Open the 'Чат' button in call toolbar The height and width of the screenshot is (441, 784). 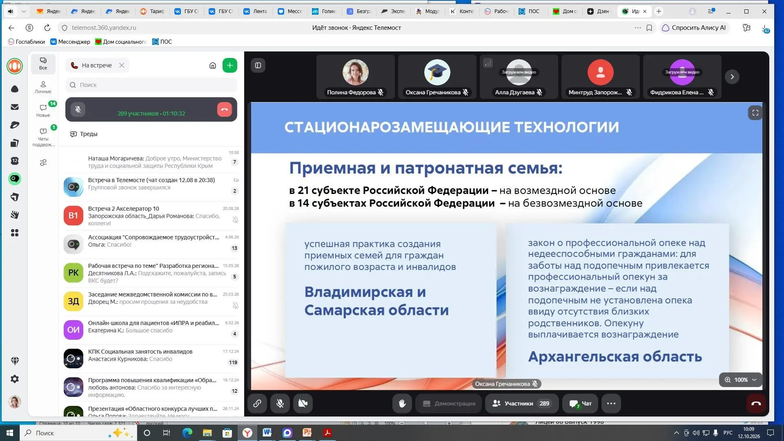580,403
